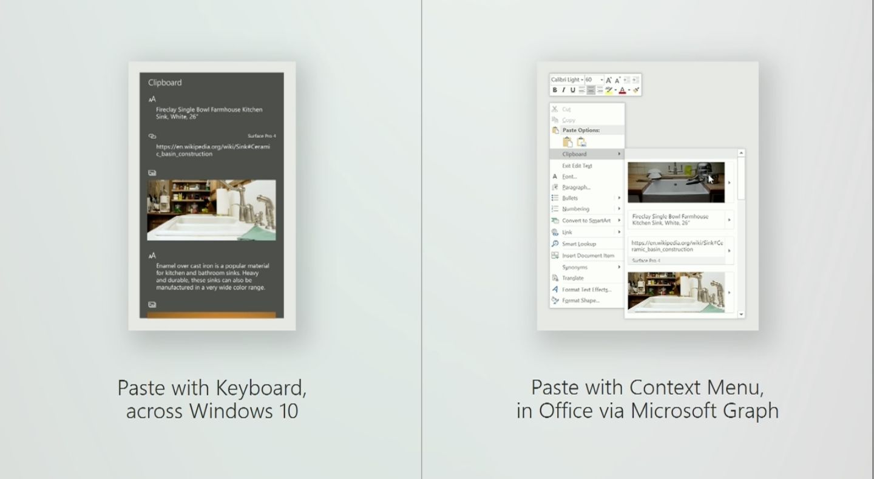Screen dimensions: 874x479
Task: Select the Shrink Font icon
Action: point(617,80)
